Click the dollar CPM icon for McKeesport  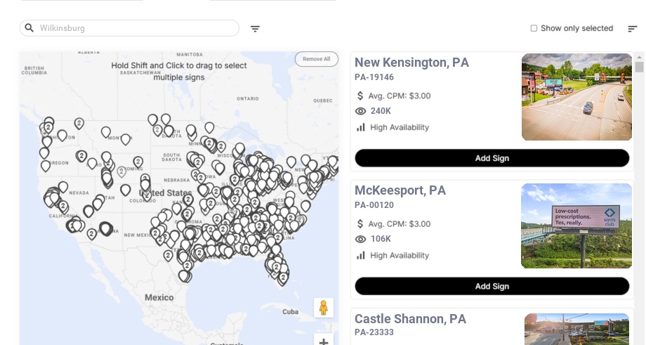pyautogui.click(x=361, y=224)
